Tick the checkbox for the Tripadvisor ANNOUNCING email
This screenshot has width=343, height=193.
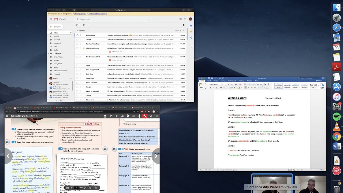click(77, 78)
